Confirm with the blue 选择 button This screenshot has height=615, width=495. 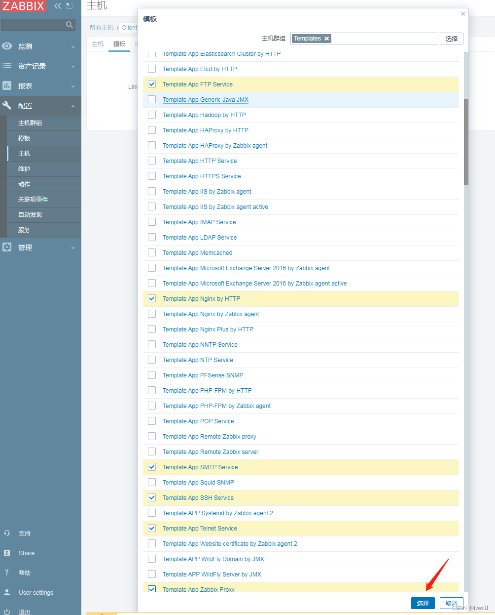click(423, 603)
